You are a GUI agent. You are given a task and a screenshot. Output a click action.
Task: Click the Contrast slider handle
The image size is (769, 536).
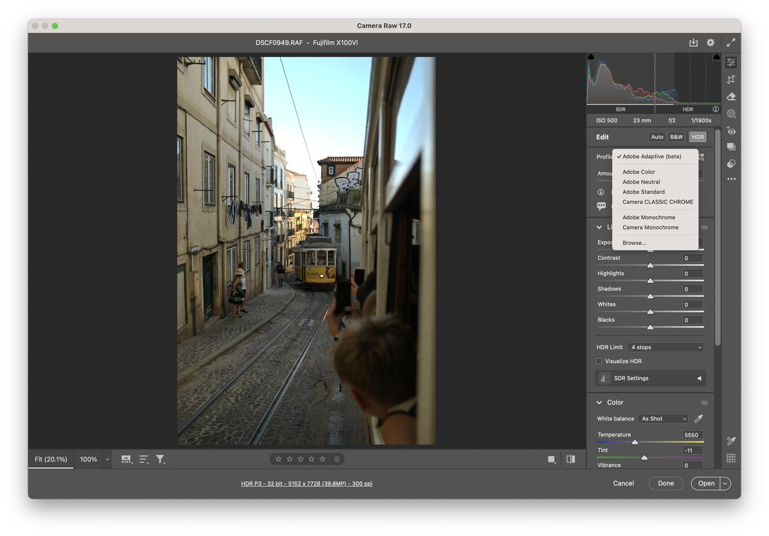[x=650, y=265]
